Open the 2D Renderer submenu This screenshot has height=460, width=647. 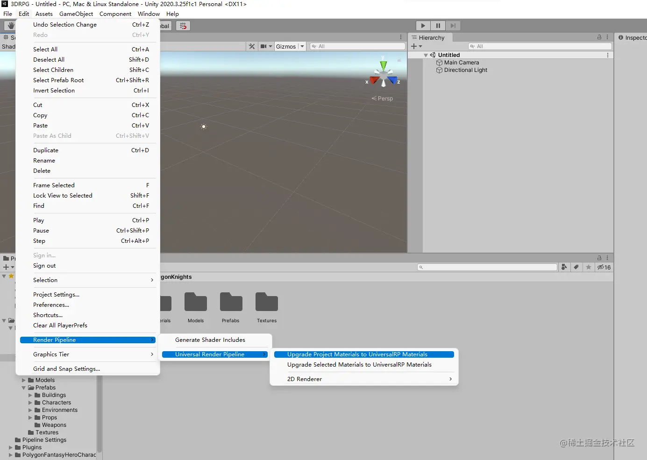(364, 379)
